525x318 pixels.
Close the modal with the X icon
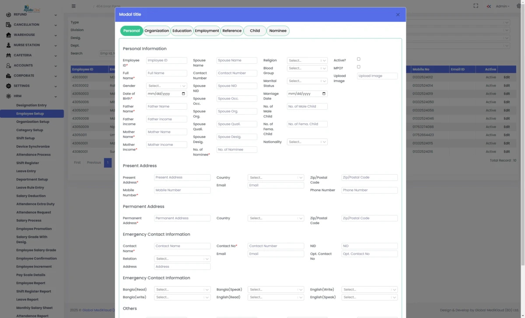click(x=398, y=14)
